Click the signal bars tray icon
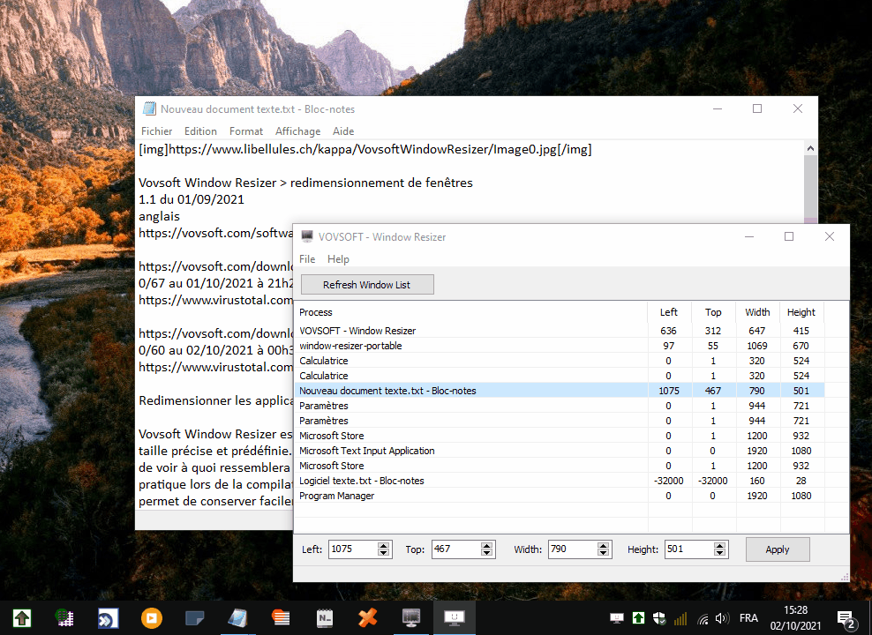The image size is (872, 635). 680,618
